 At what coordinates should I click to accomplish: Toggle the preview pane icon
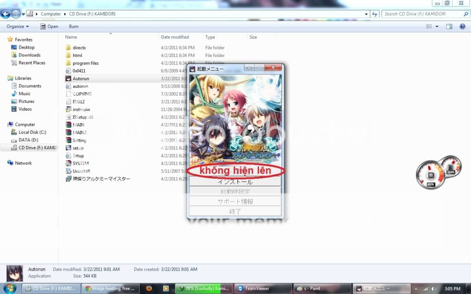pyautogui.click(x=449, y=27)
